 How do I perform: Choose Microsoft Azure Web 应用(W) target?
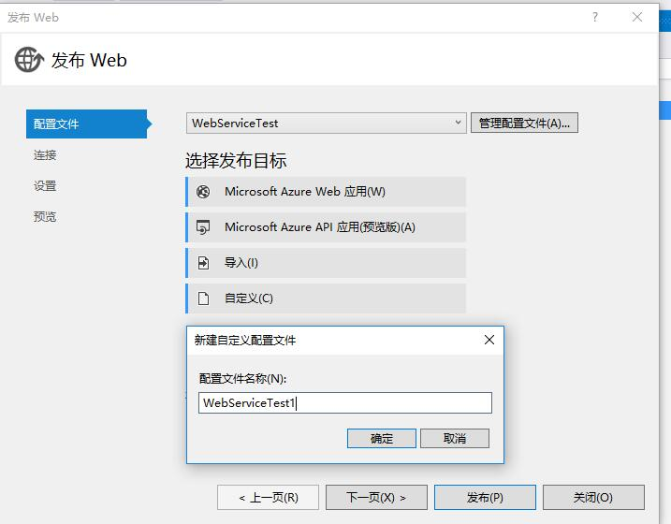[x=326, y=192]
